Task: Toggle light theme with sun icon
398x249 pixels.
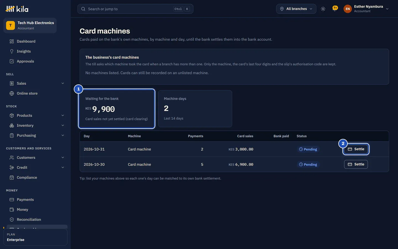Action: pos(323,9)
